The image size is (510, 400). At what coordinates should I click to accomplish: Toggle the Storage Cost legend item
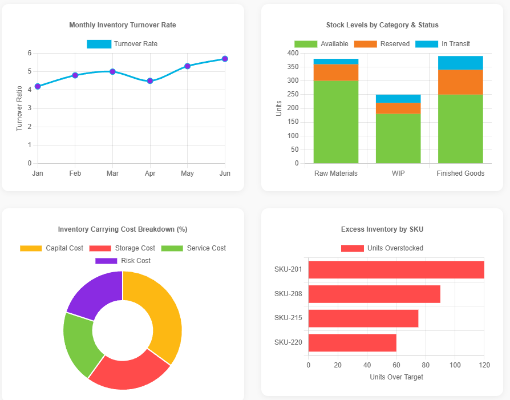122,248
